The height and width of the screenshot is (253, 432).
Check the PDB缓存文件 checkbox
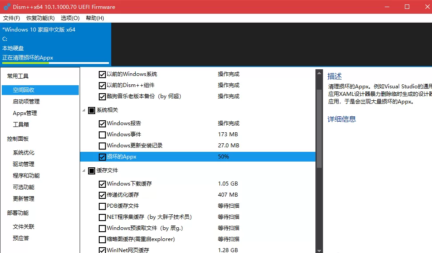[x=102, y=206]
